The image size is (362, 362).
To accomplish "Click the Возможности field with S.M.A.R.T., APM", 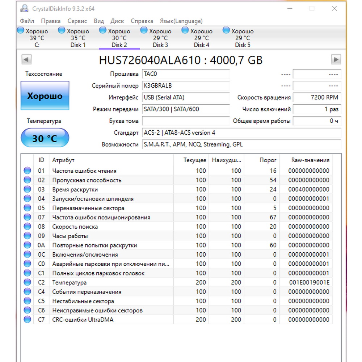I will [241, 144].
